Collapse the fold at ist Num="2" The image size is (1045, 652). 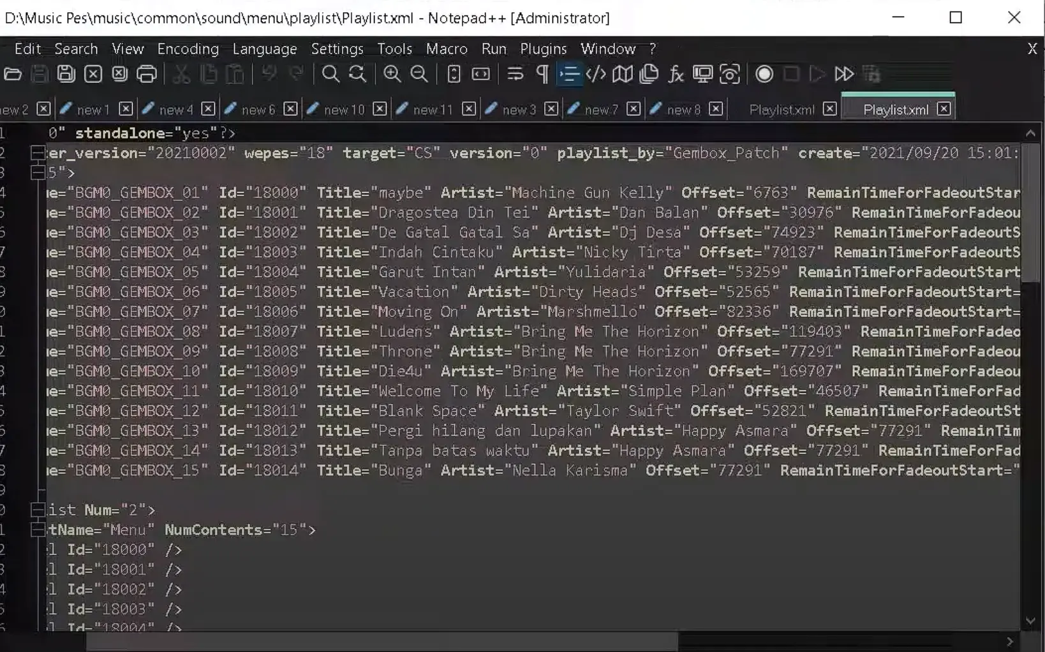pyautogui.click(x=38, y=510)
